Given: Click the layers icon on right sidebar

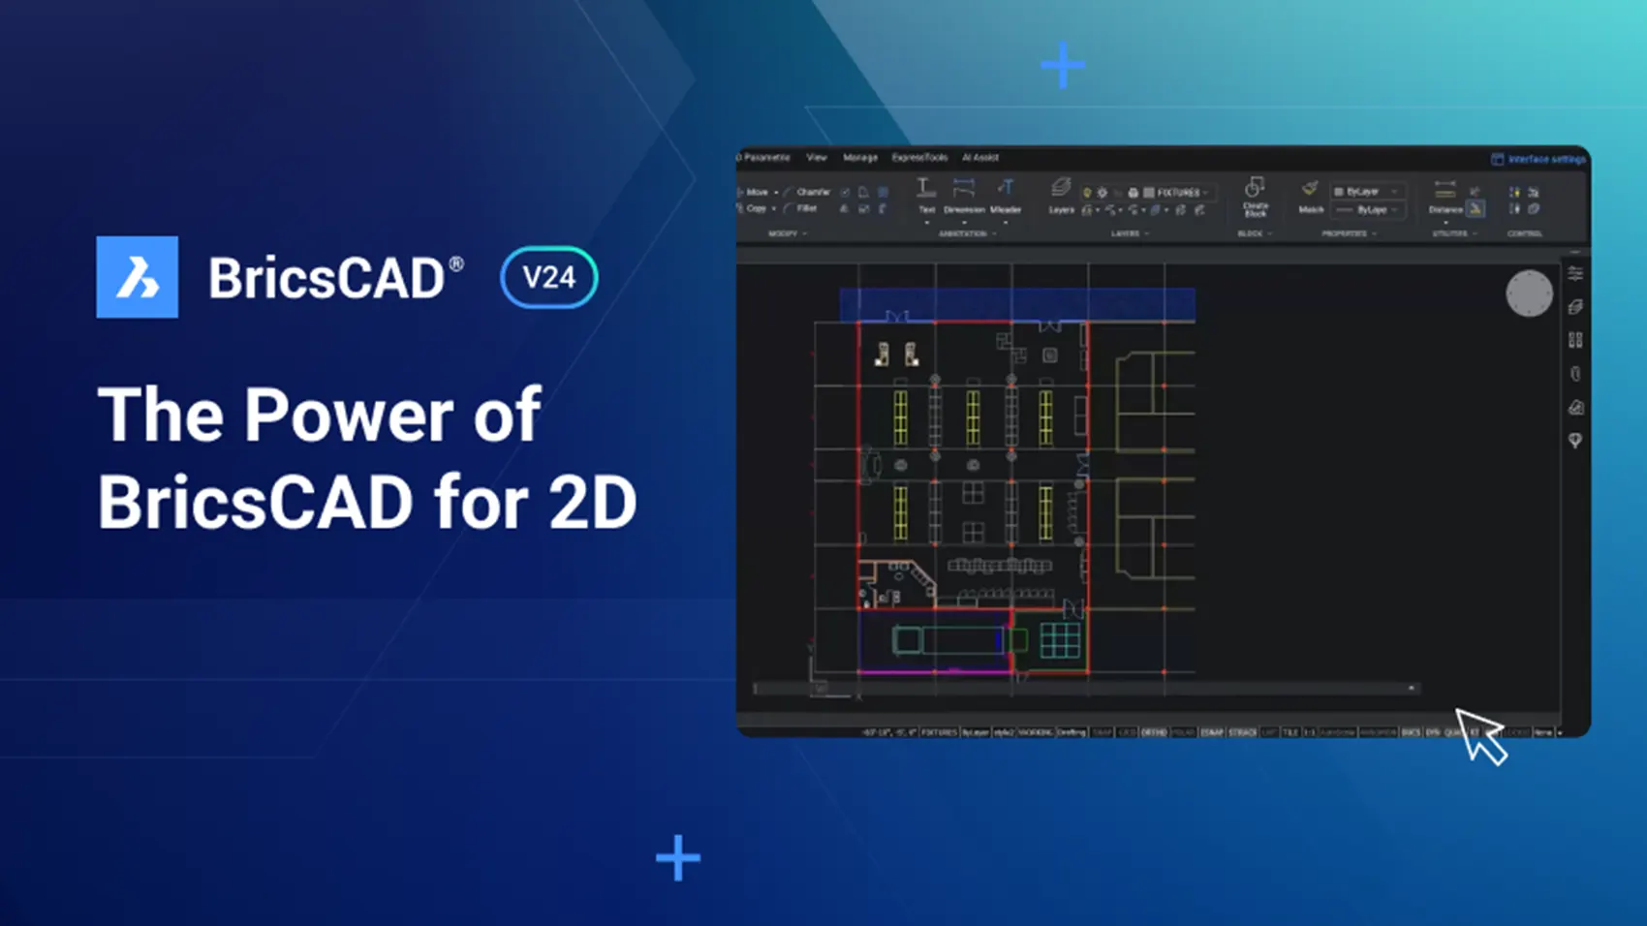Looking at the screenshot, I should pos(1575,307).
